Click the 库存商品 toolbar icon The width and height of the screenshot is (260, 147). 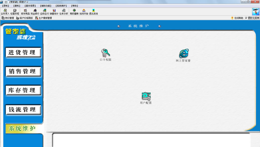(25, 12)
